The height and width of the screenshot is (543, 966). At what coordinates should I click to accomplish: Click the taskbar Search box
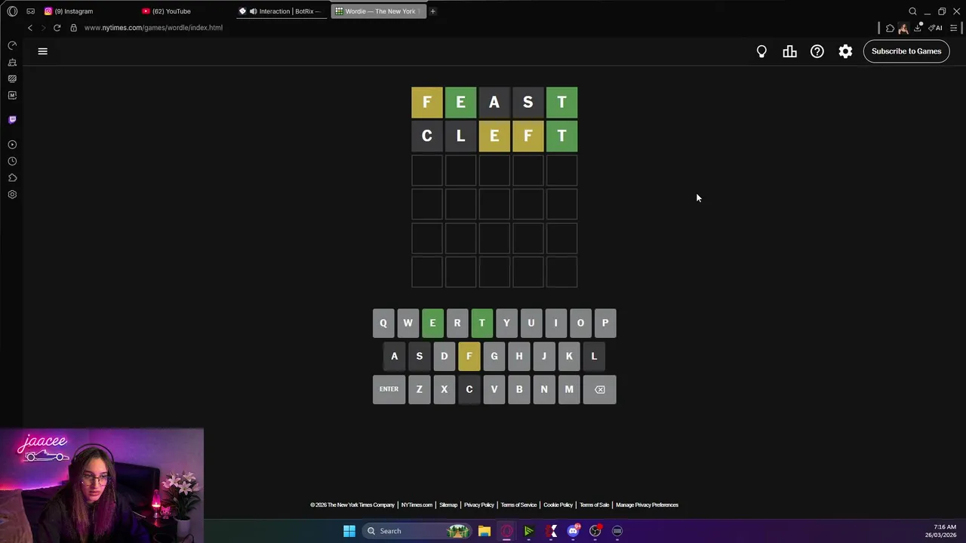(416, 531)
